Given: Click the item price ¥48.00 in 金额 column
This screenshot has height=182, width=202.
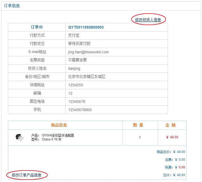Looking at the screenshot, I should [x=172, y=137].
